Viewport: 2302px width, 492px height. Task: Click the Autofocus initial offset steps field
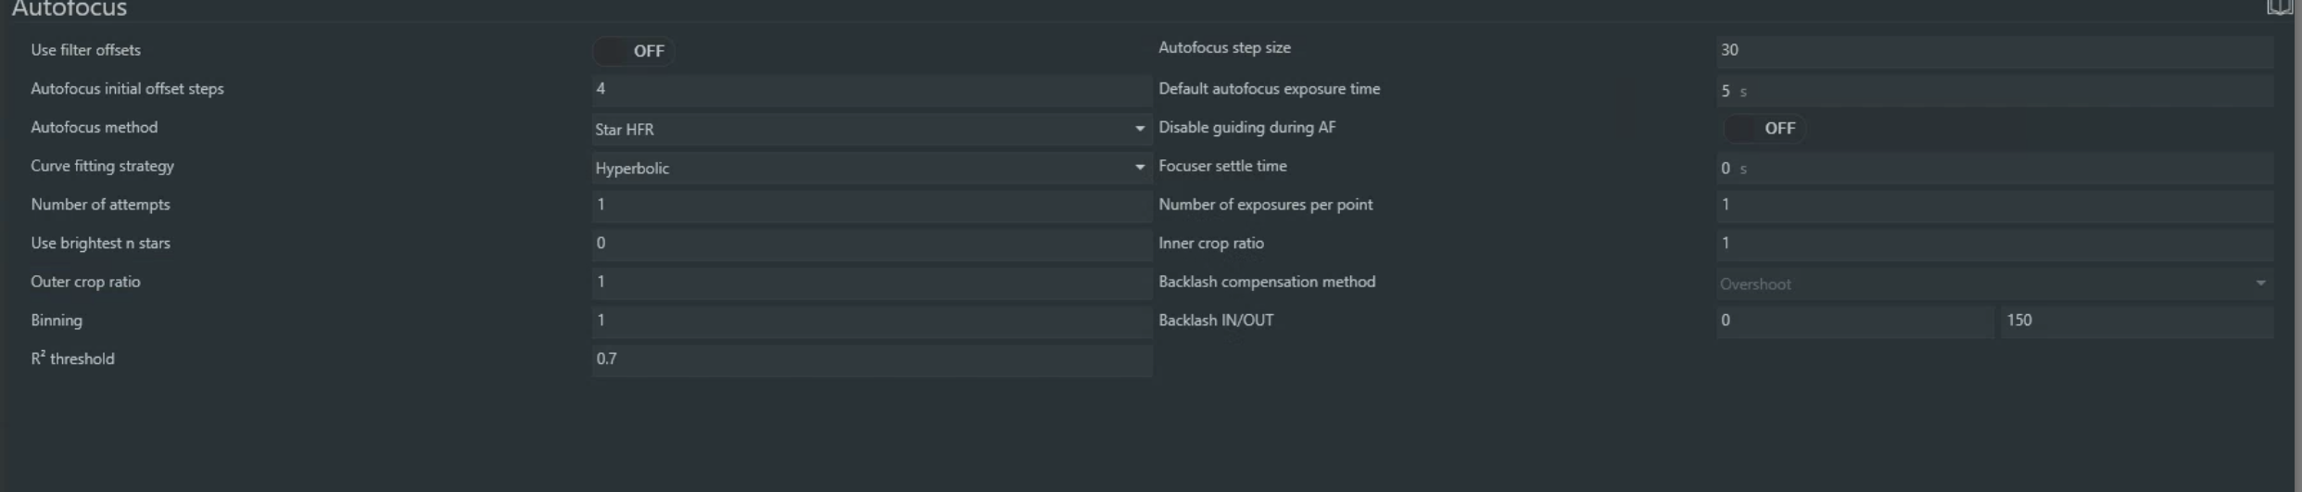(870, 89)
